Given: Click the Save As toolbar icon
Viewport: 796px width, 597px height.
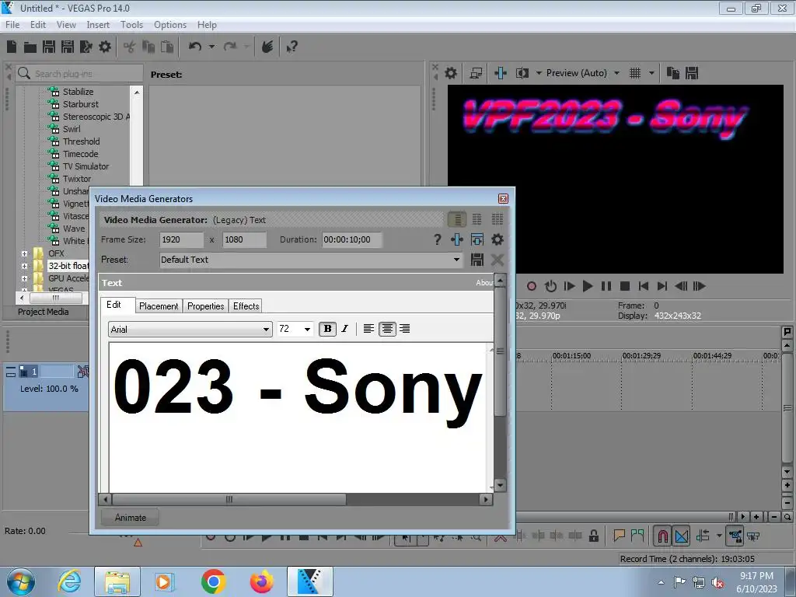Looking at the screenshot, I should click(x=68, y=47).
